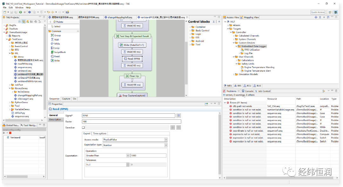Click the Signal input field containing RPM
Screen dimensions: 343x187
[129, 115]
